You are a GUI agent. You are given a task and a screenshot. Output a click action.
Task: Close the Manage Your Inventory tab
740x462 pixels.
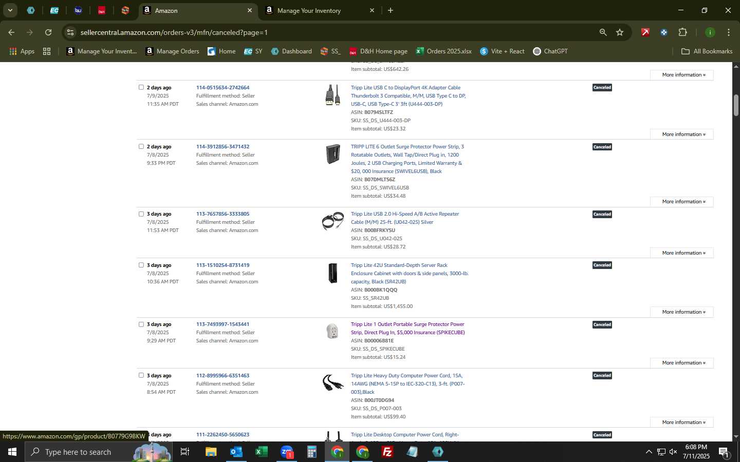(x=372, y=10)
